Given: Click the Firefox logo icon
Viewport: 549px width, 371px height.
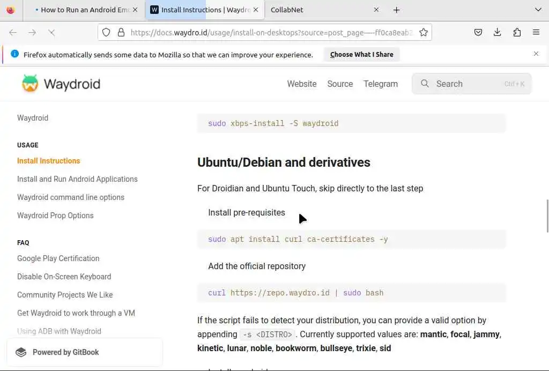Looking at the screenshot, I should coord(11,10).
